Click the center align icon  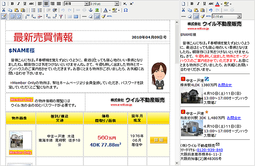tap(46, 4)
